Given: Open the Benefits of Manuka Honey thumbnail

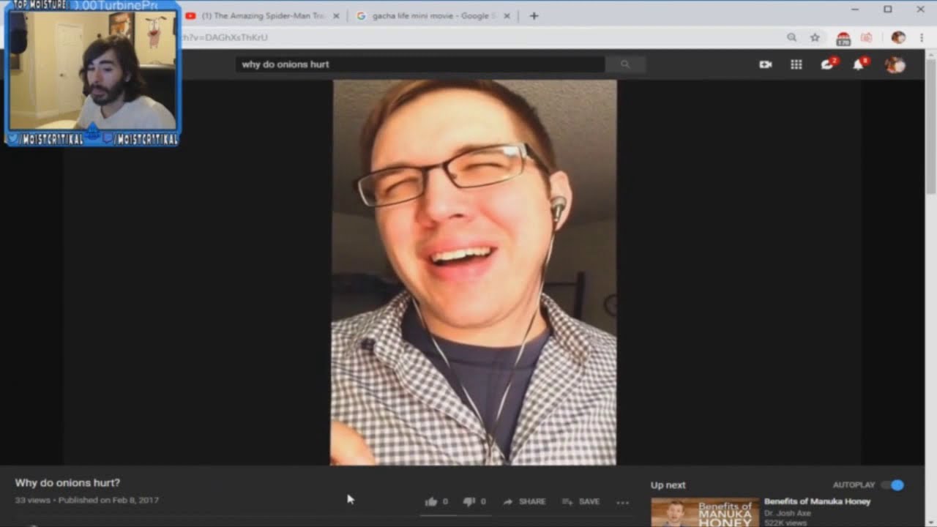Looking at the screenshot, I should point(705,512).
